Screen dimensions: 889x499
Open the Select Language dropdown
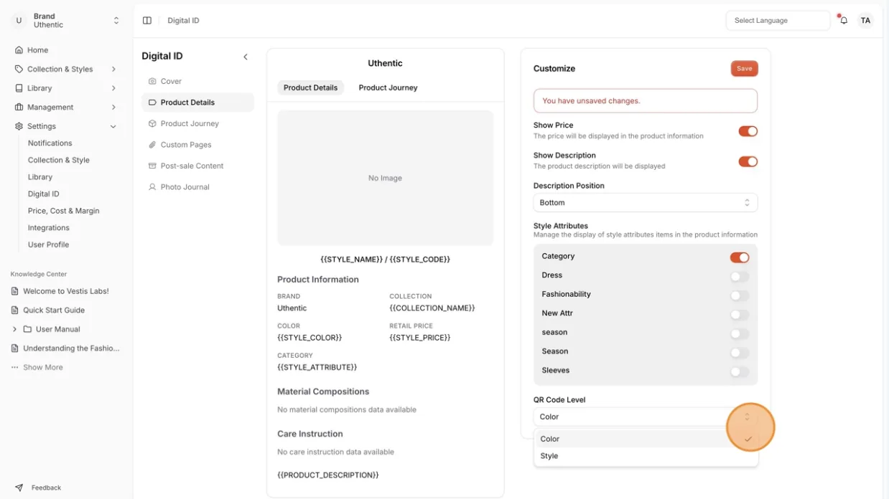778,21
